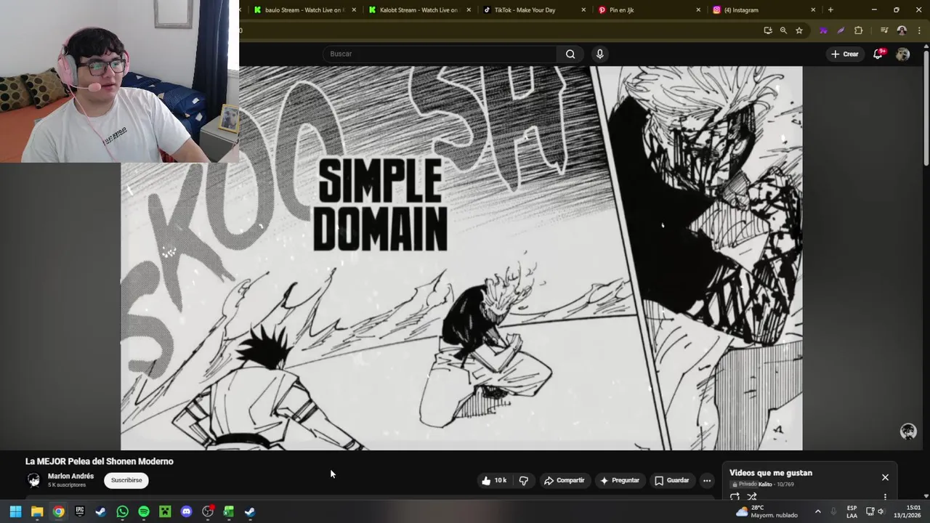
Task: Click the Crear button
Action: point(845,54)
